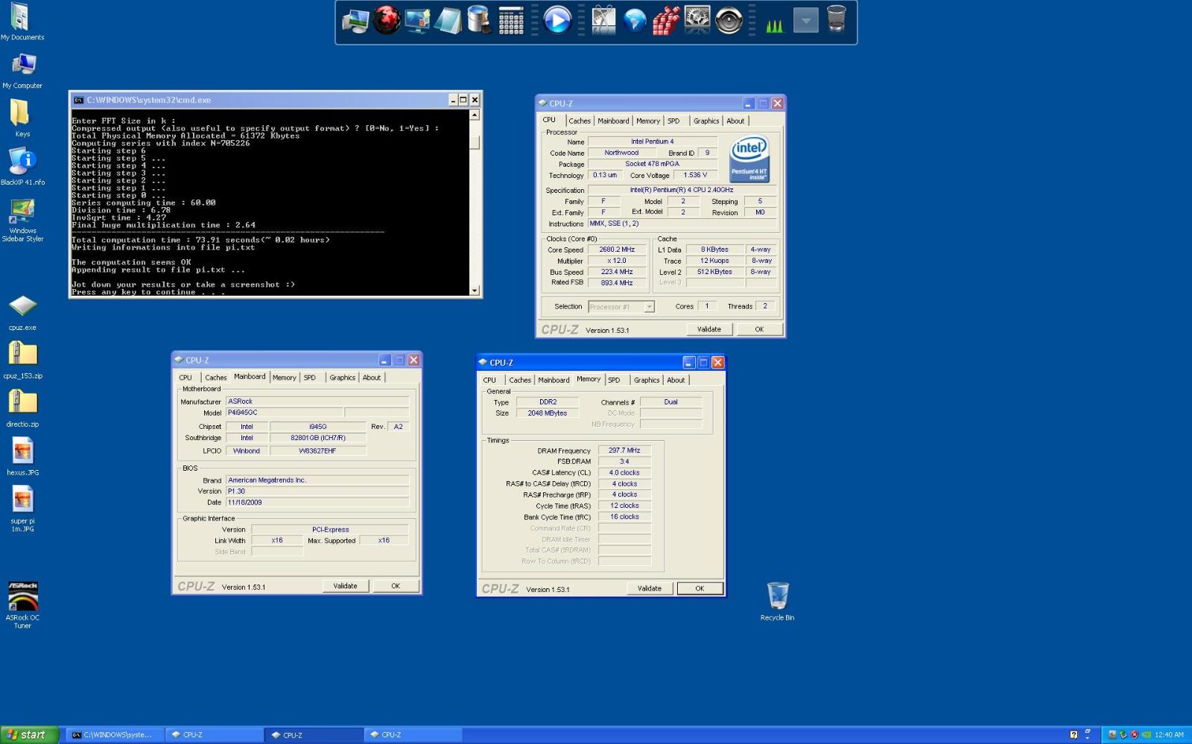Open the computer icon in the dock
Image resolution: width=1192 pixels, height=744 pixels.
[355, 21]
